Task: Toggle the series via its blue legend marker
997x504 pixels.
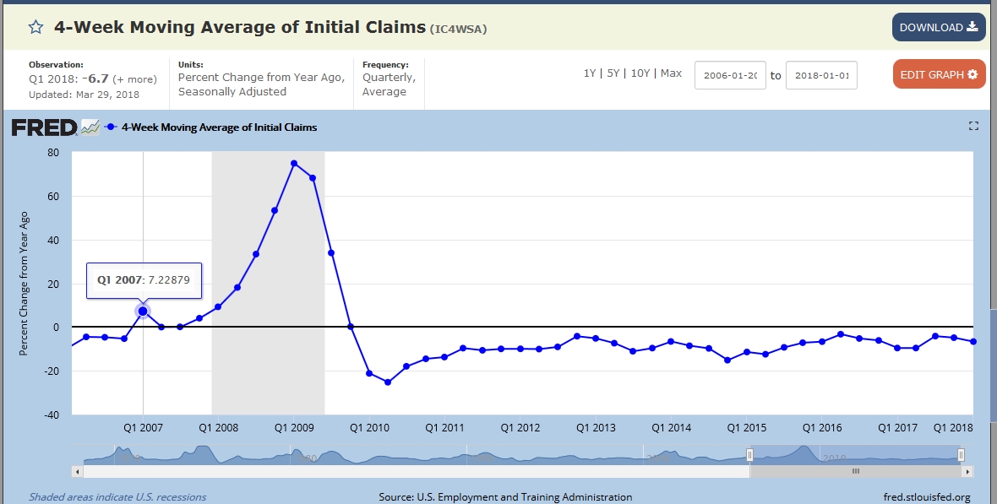Action: tap(112, 127)
